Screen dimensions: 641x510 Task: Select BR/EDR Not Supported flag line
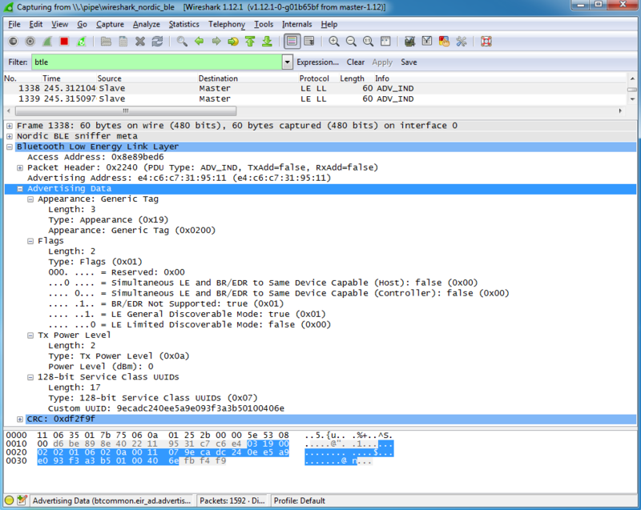166,303
